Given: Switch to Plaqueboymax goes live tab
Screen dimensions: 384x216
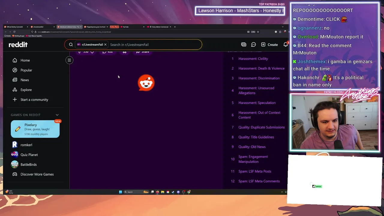Looking at the screenshot, I should 95,27.
